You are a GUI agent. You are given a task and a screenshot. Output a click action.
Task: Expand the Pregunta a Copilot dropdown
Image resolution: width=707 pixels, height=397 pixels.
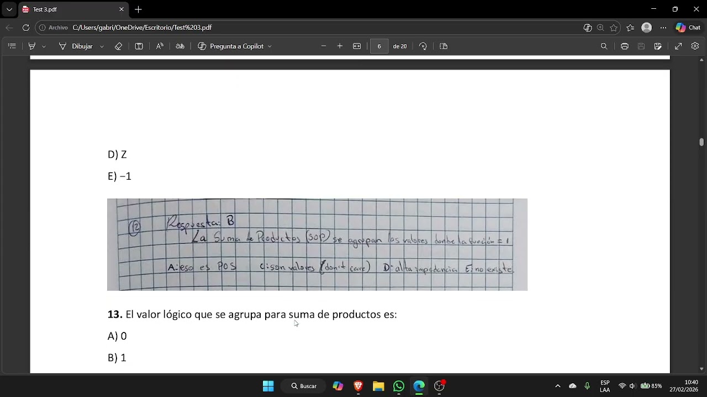pyautogui.click(x=270, y=46)
